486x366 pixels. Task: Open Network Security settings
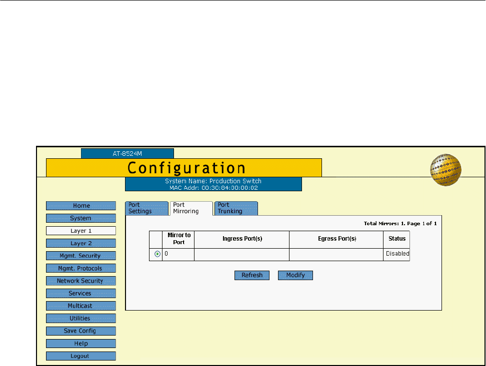click(x=81, y=281)
